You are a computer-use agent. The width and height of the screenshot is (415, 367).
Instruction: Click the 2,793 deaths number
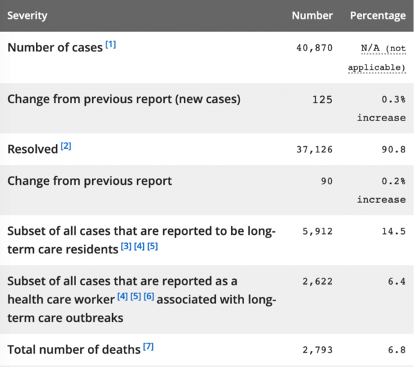click(316, 348)
